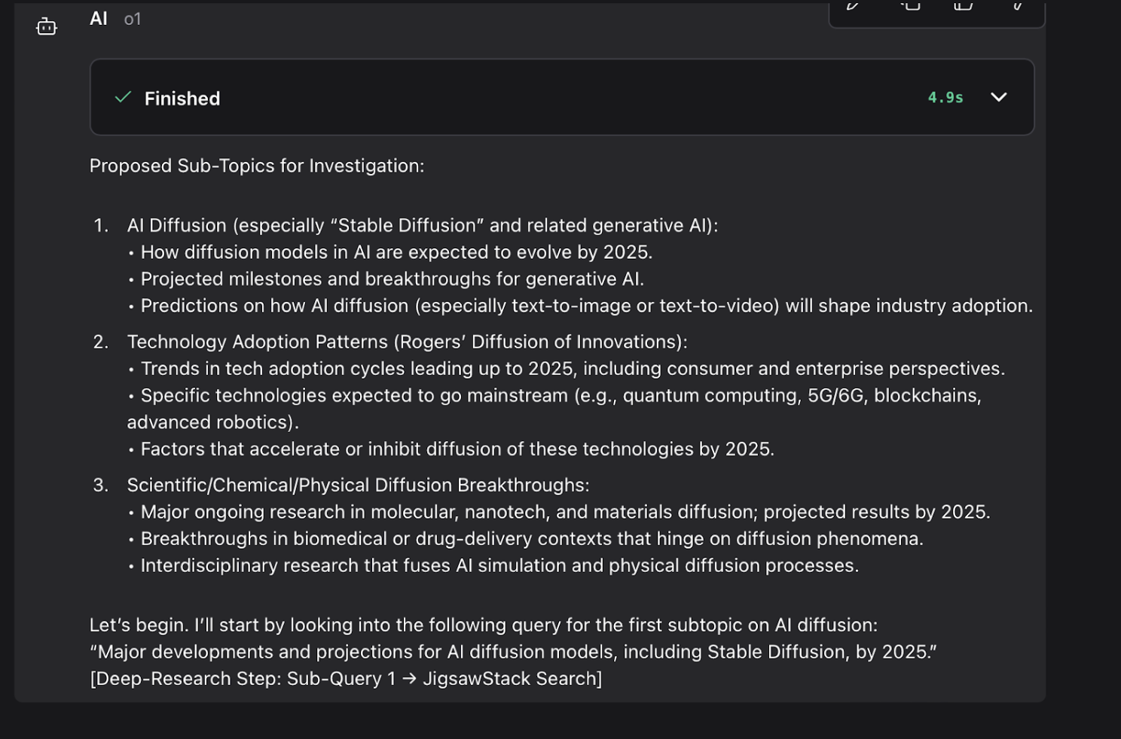Click the copy icon in message toolbar
1121x739 pixels.
coord(910,6)
